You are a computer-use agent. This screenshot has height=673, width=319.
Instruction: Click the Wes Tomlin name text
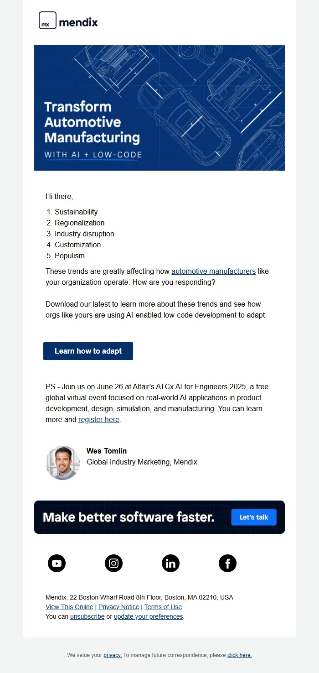tap(107, 451)
